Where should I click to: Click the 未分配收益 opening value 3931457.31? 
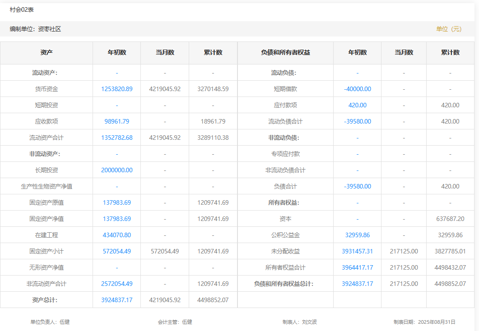[357, 251]
